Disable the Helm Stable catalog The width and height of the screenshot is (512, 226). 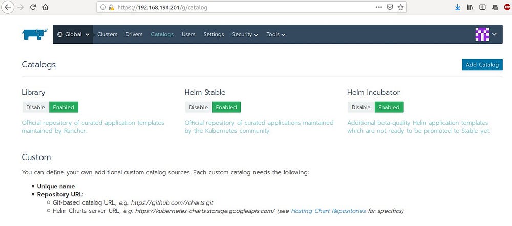199,107
